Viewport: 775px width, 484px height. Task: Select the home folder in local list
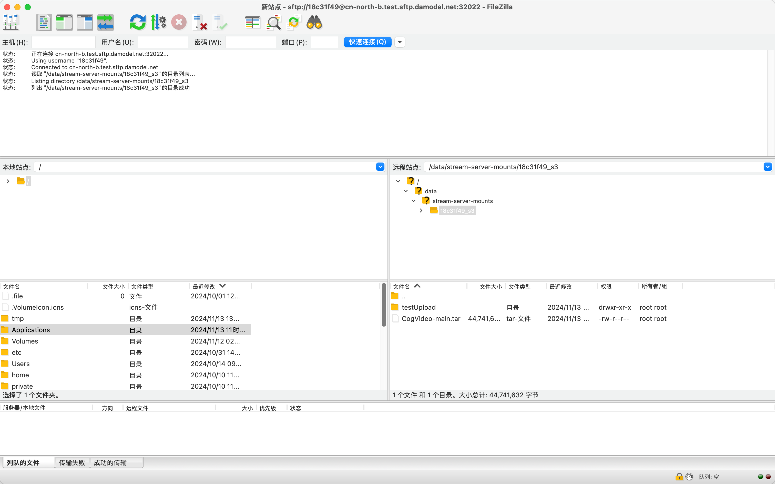125,375
